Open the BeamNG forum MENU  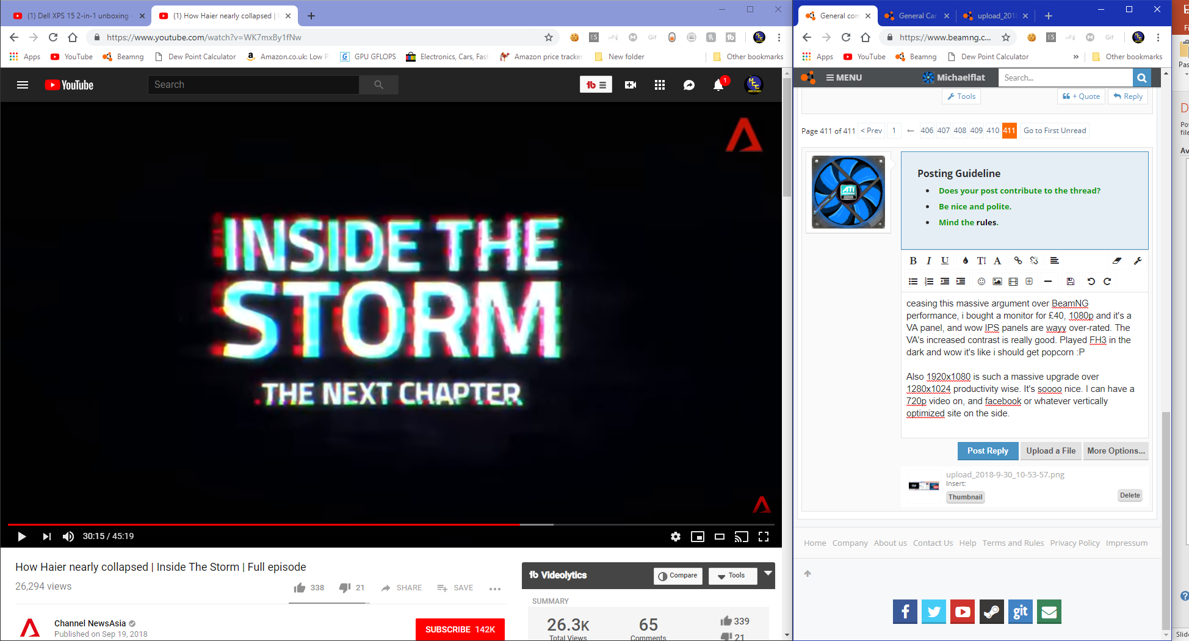(x=844, y=78)
